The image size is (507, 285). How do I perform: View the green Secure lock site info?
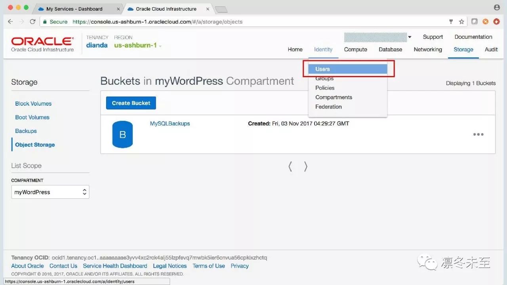coord(55,22)
